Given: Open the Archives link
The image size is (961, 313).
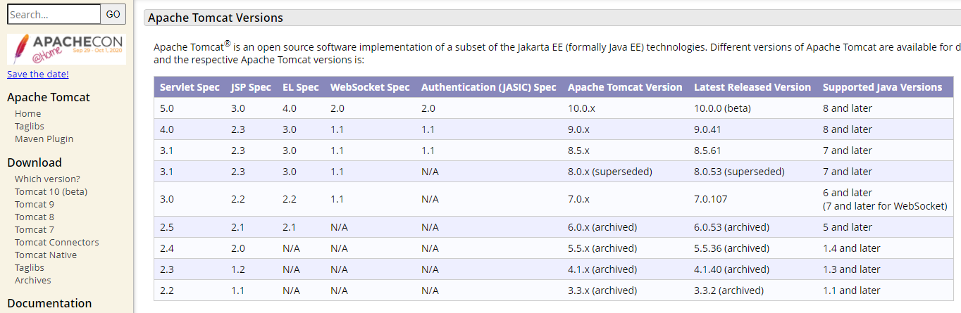Looking at the screenshot, I should (x=33, y=280).
